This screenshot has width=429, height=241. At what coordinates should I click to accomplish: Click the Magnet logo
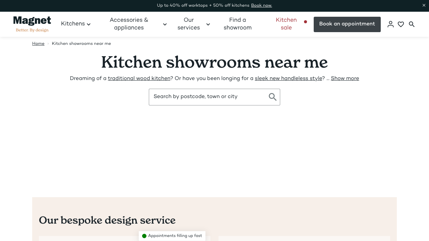pyautogui.click(x=32, y=24)
